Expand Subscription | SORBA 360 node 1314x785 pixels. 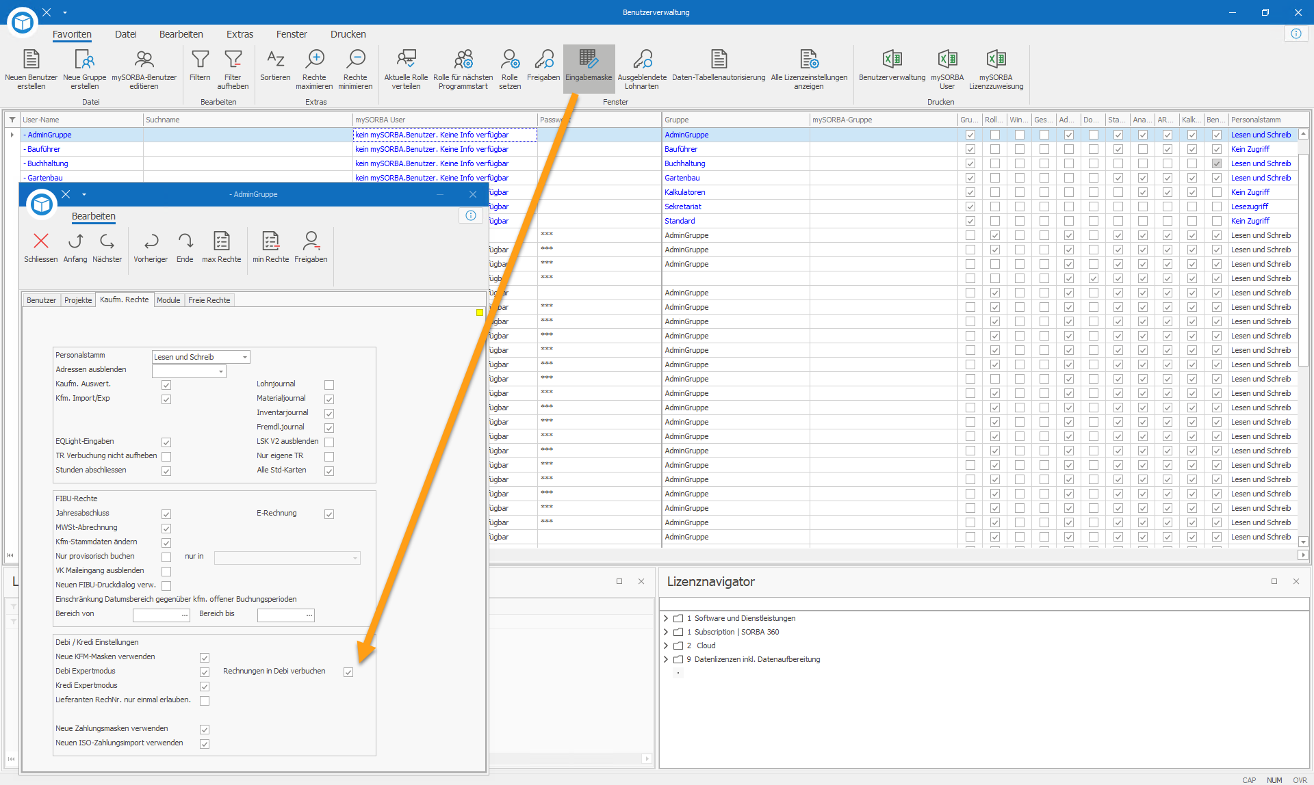(x=666, y=632)
